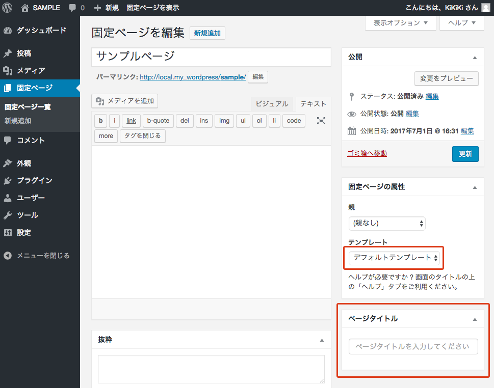
Task: Click タグを閉じる button
Action: [x=142, y=136]
